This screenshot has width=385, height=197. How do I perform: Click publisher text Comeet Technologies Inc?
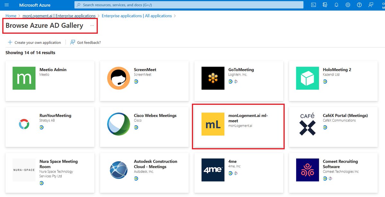point(341,172)
